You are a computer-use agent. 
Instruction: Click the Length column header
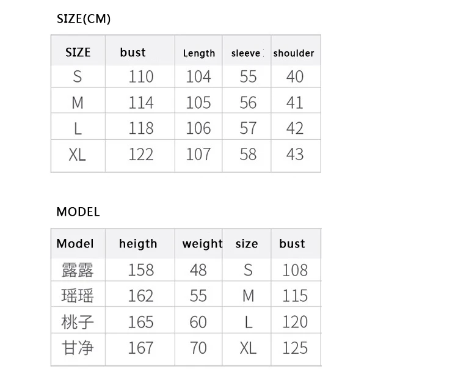[199, 53]
